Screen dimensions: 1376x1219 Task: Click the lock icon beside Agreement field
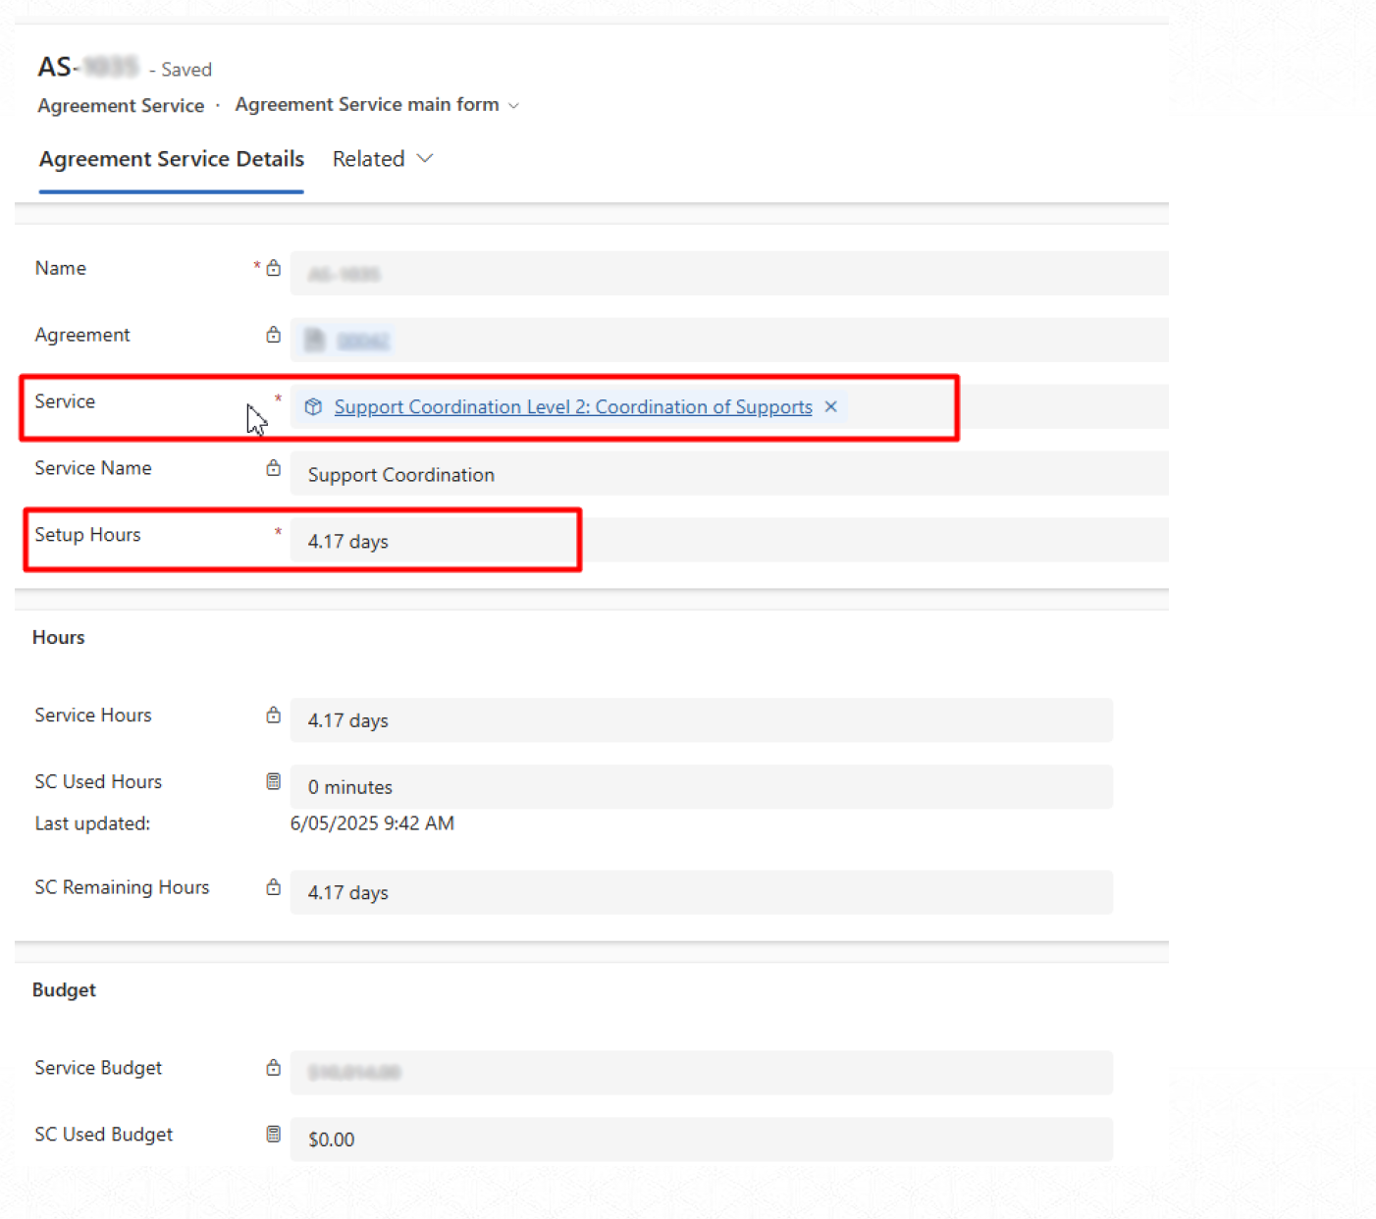(x=274, y=335)
